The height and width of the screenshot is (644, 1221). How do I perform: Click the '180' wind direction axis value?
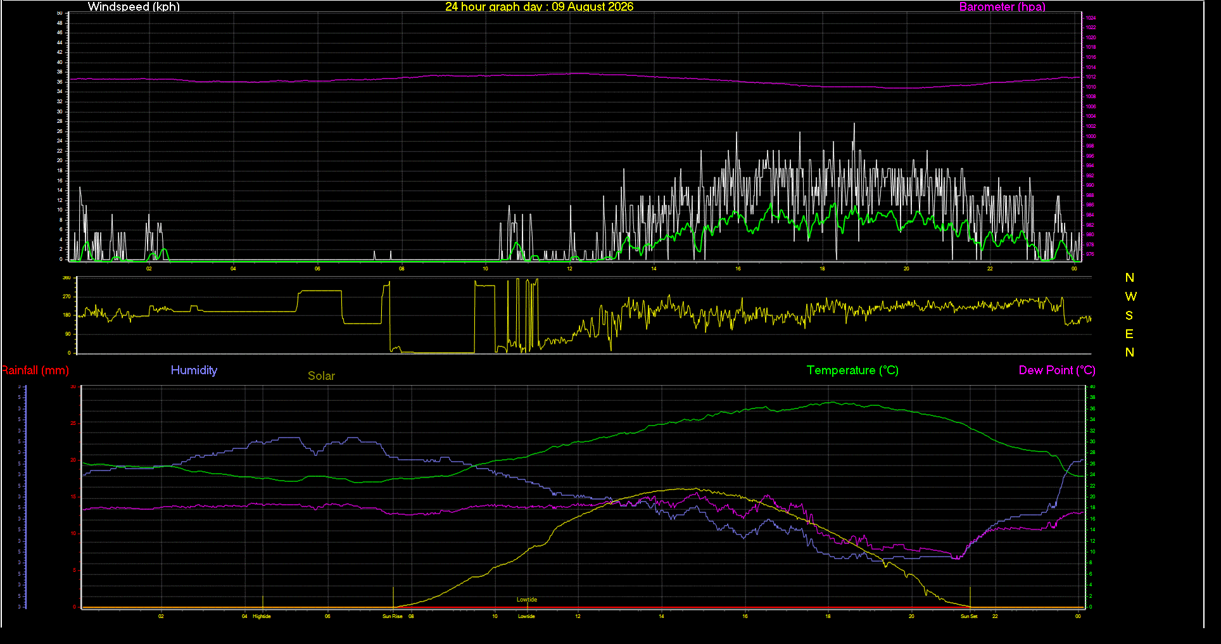(x=66, y=315)
